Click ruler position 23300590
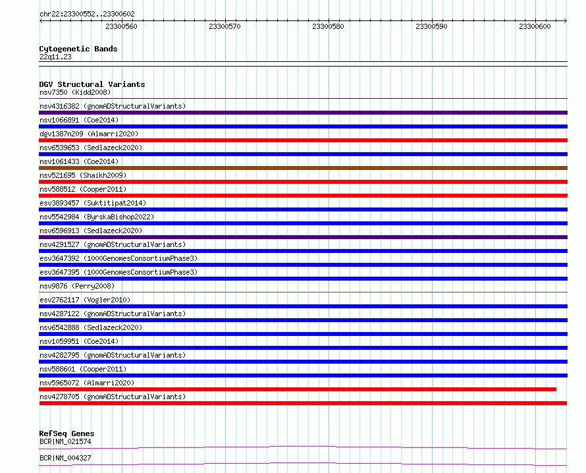Screen dimensions: 586x473 pyautogui.click(x=431, y=26)
